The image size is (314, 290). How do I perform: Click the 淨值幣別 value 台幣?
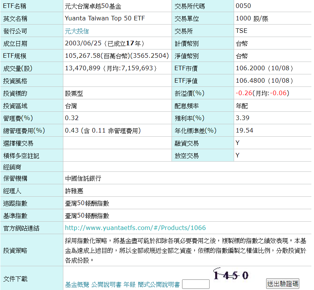coord(242,56)
